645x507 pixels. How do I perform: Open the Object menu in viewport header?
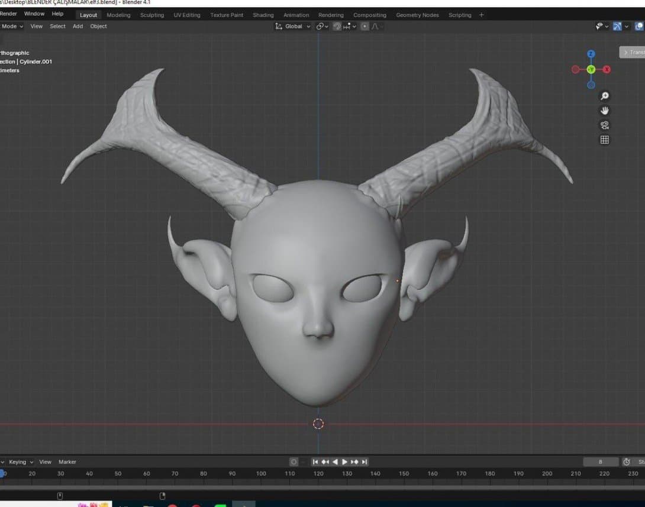(98, 26)
